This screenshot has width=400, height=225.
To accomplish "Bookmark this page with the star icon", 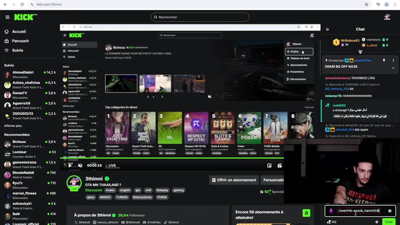I will click(366, 4).
